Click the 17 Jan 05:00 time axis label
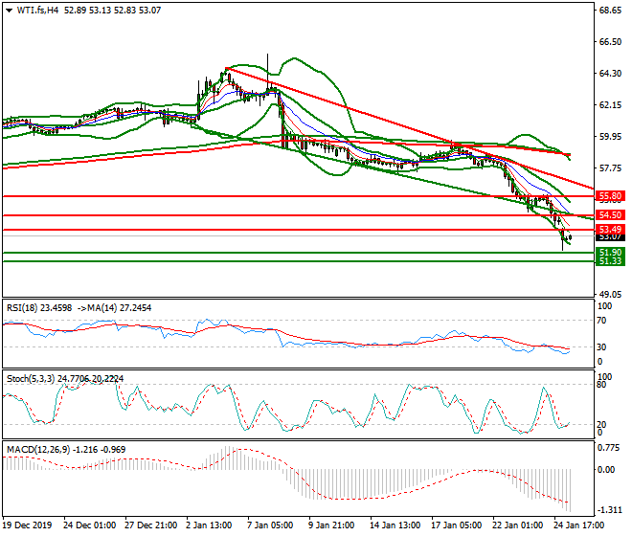 coord(457,525)
